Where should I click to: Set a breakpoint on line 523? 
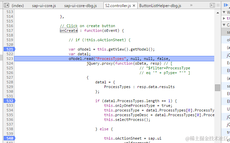tap(10, 59)
